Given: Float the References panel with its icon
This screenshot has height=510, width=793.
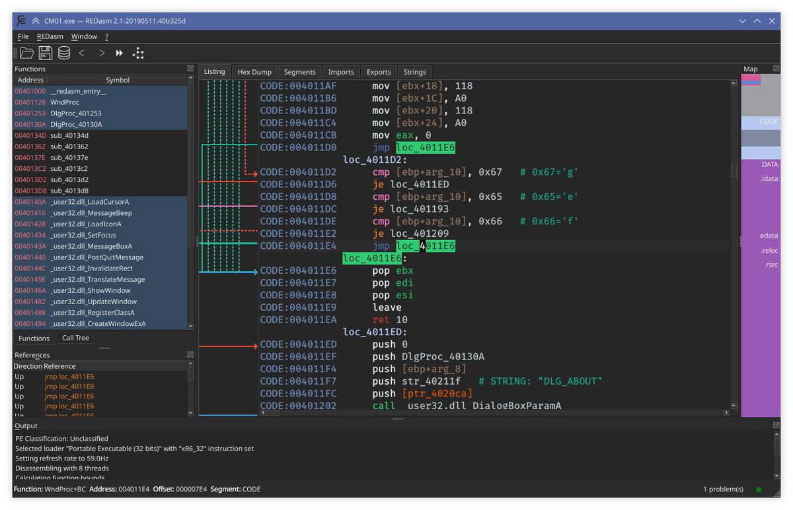Looking at the screenshot, I should pyautogui.click(x=190, y=355).
